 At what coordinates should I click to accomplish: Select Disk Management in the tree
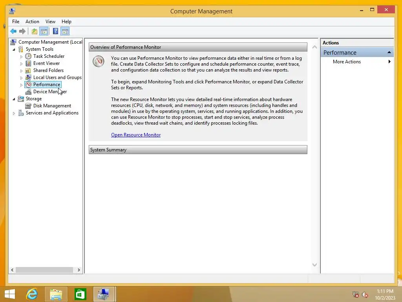coord(52,106)
